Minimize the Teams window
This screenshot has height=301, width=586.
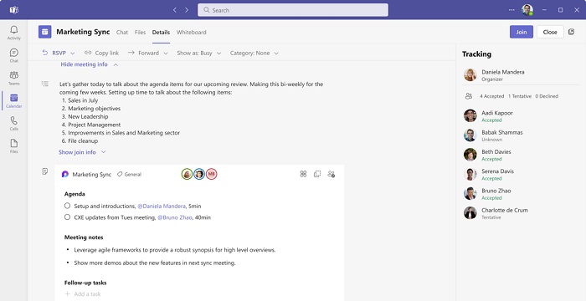pyautogui.click(x=544, y=10)
